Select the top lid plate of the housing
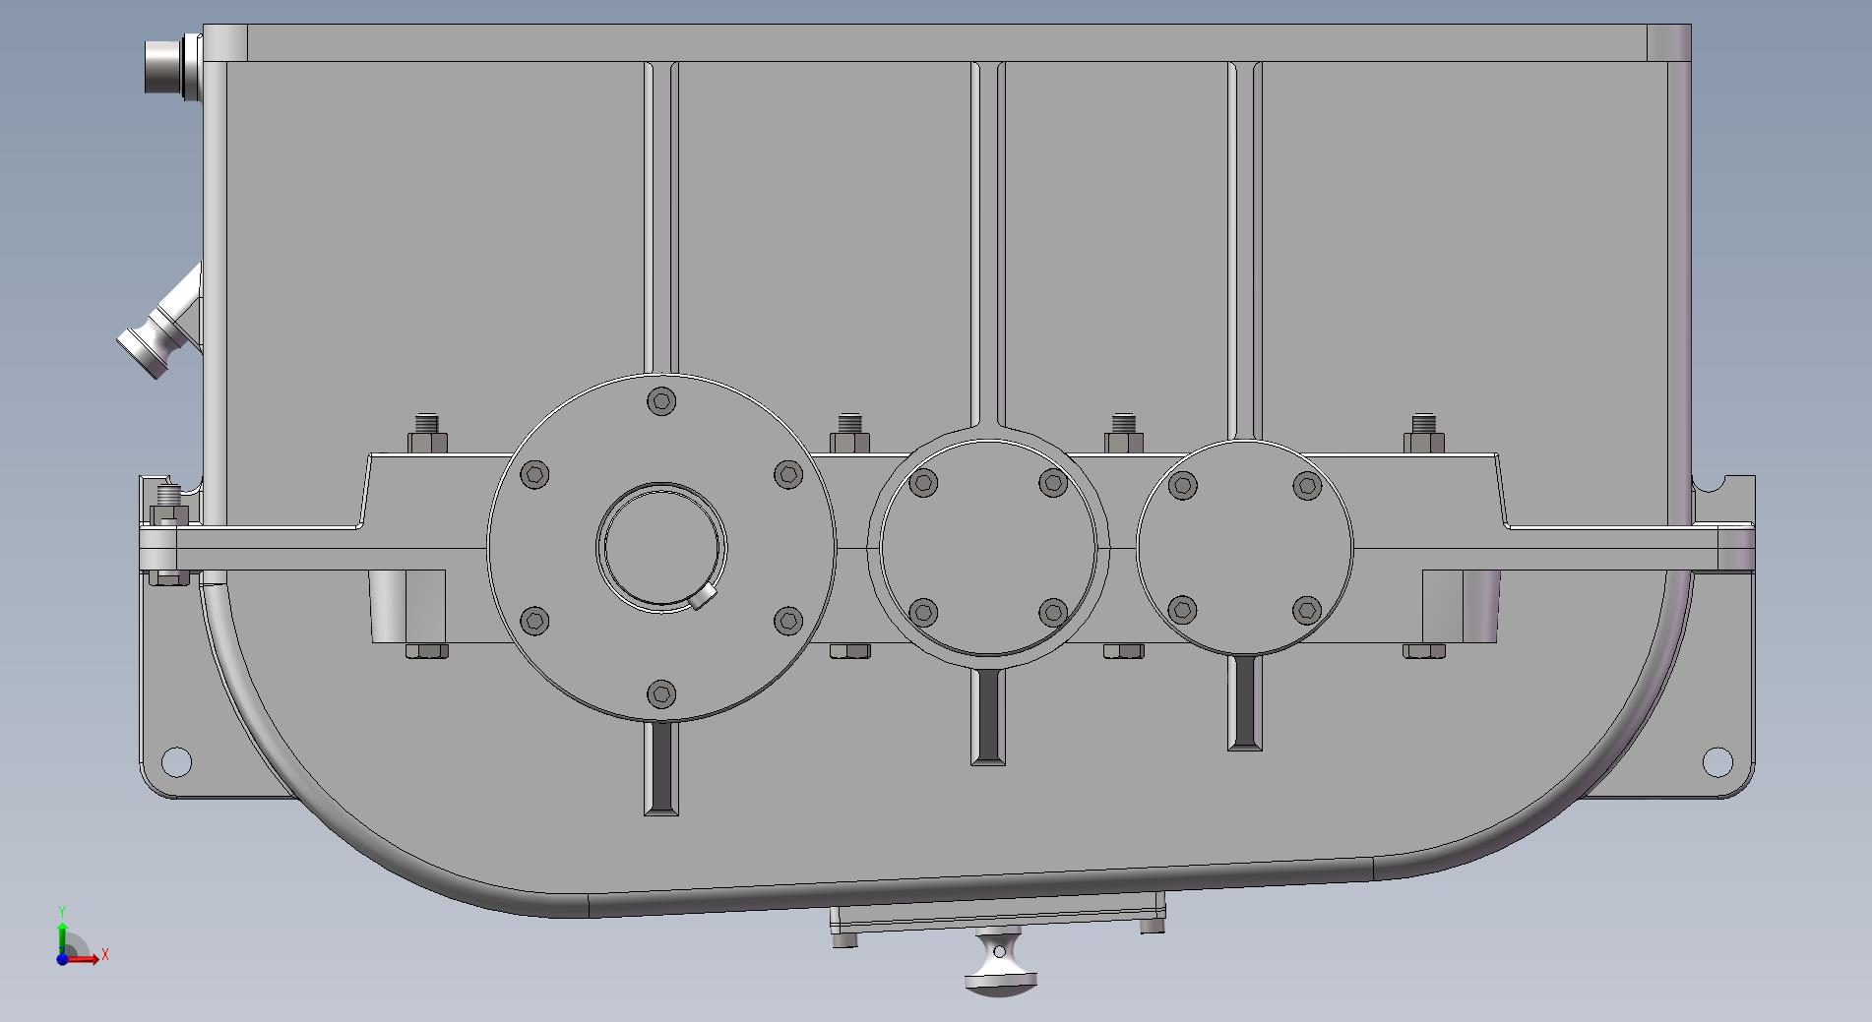1872x1022 pixels. point(945,43)
